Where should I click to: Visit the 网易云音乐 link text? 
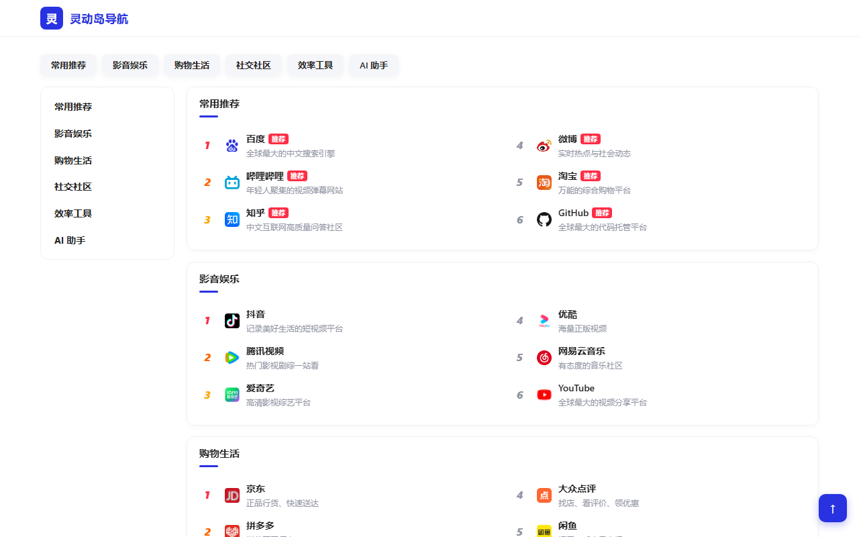point(582,351)
